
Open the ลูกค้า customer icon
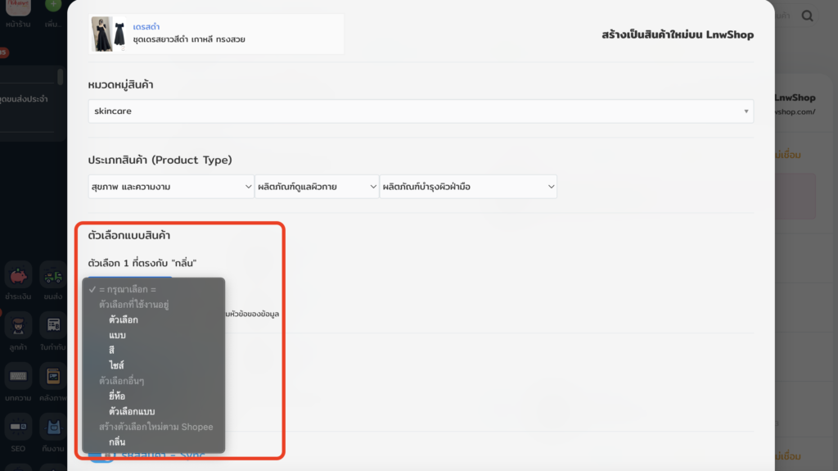click(18, 326)
